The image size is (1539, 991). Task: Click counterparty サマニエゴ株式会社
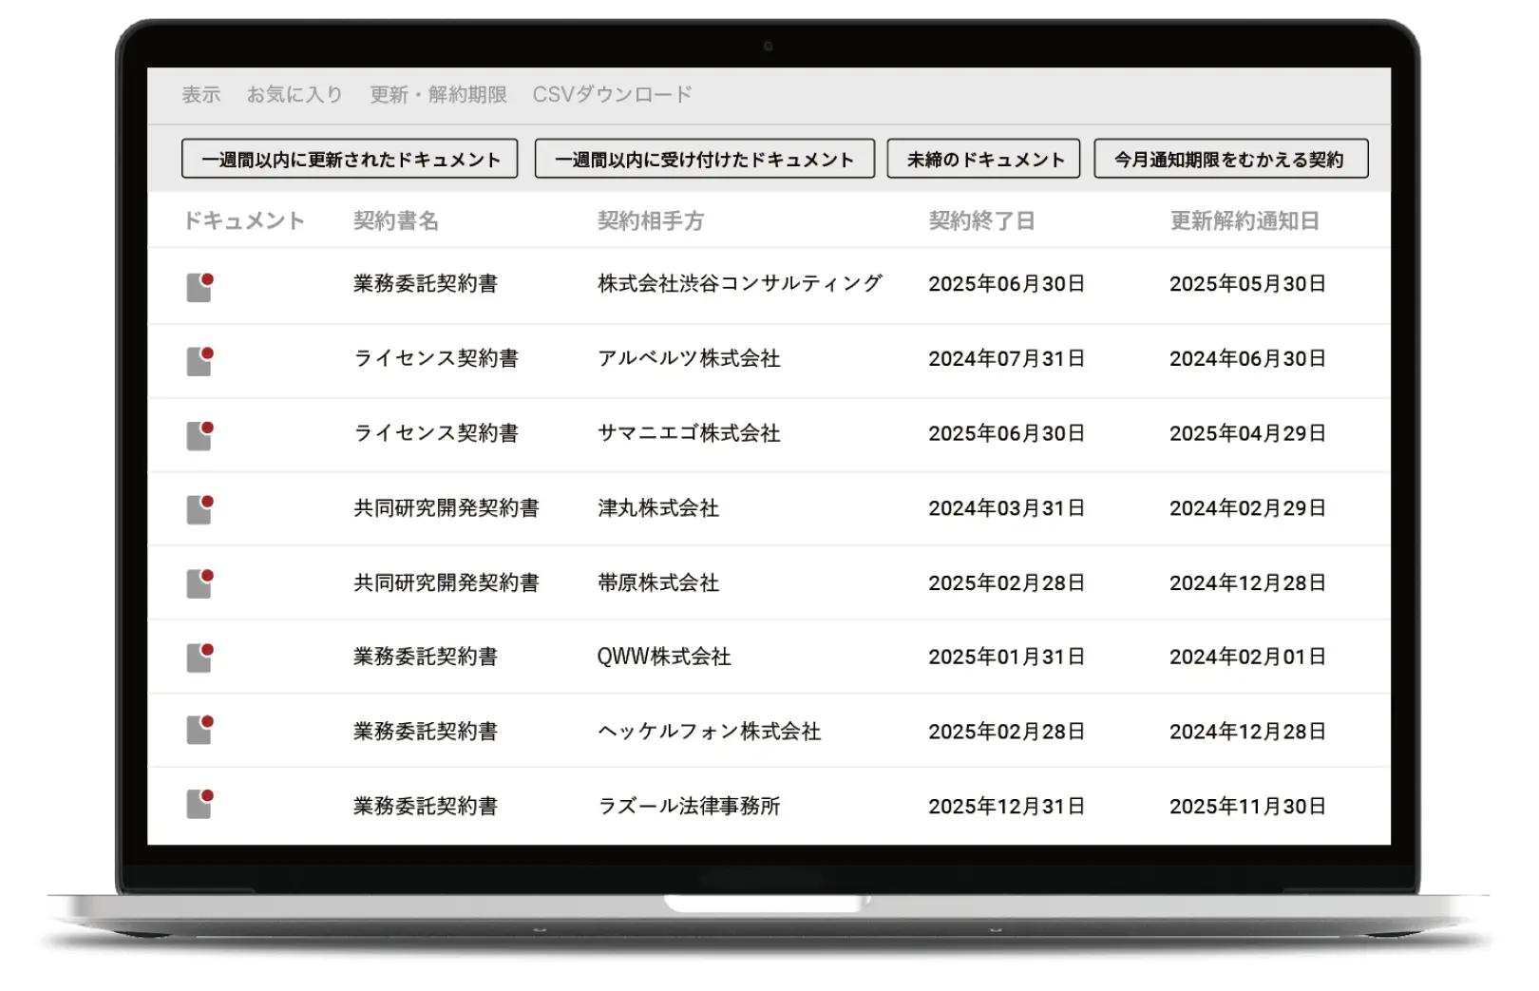pyautogui.click(x=689, y=433)
